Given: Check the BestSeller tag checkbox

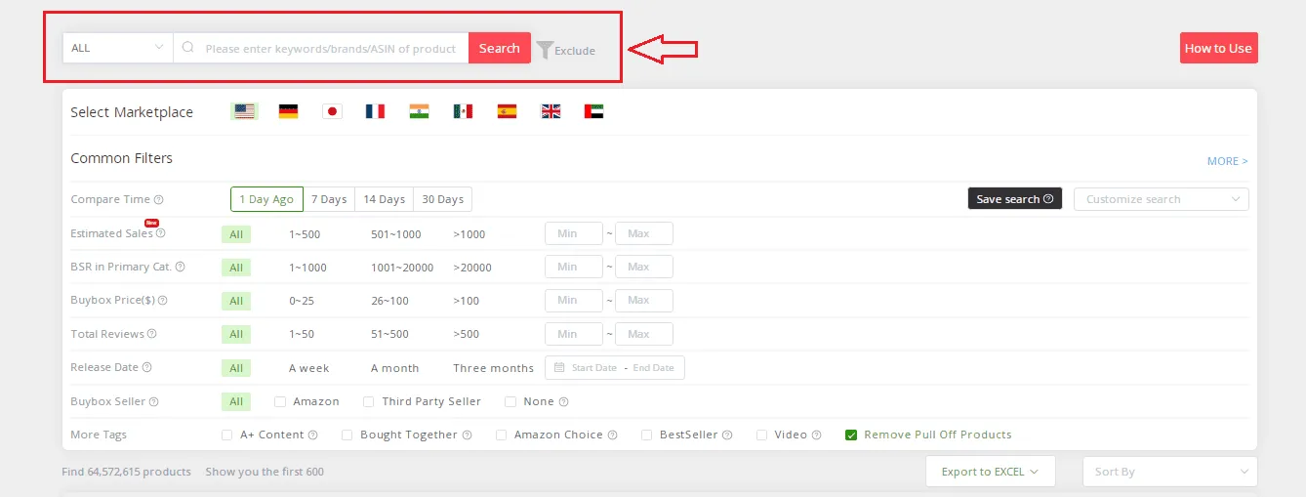Looking at the screenshot, I should (x=646, y=435).
